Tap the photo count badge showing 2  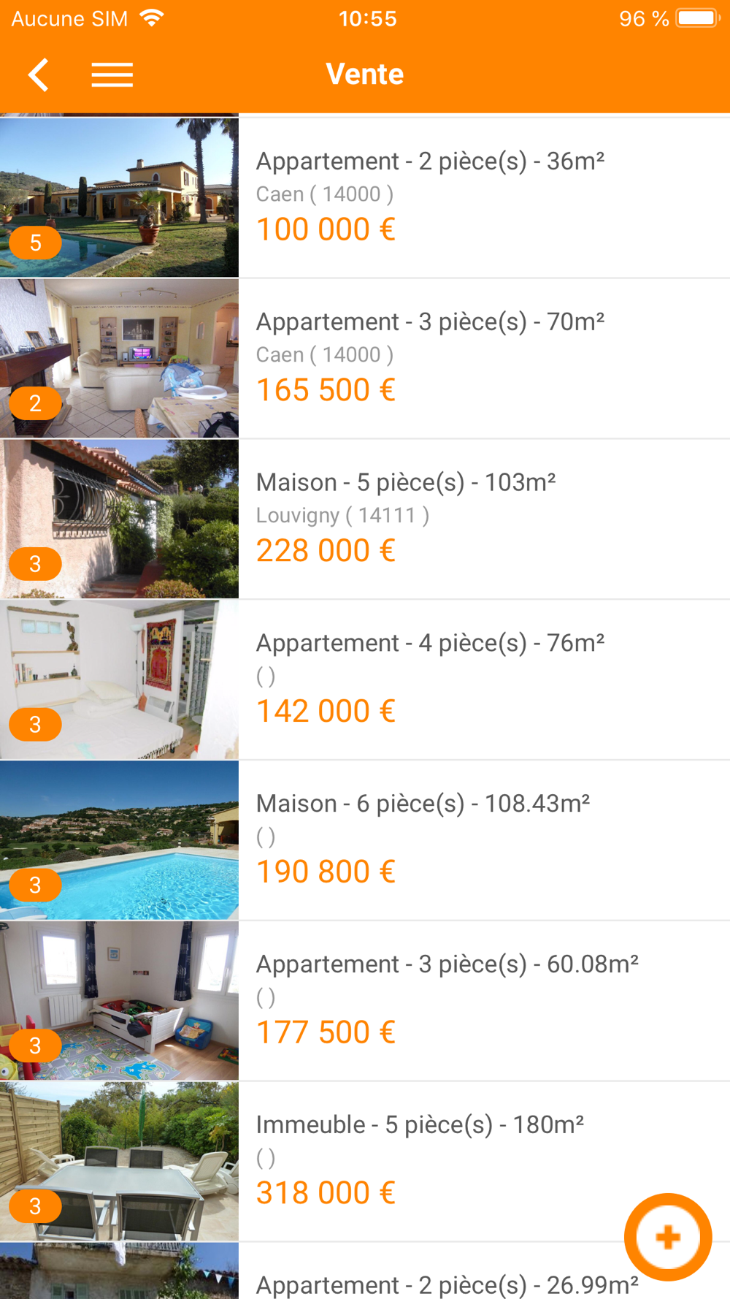click(35, 403)
